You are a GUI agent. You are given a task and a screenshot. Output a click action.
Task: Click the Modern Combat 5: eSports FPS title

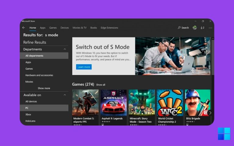(84, 120)
